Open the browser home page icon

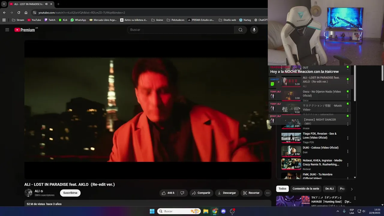[26, 13]
